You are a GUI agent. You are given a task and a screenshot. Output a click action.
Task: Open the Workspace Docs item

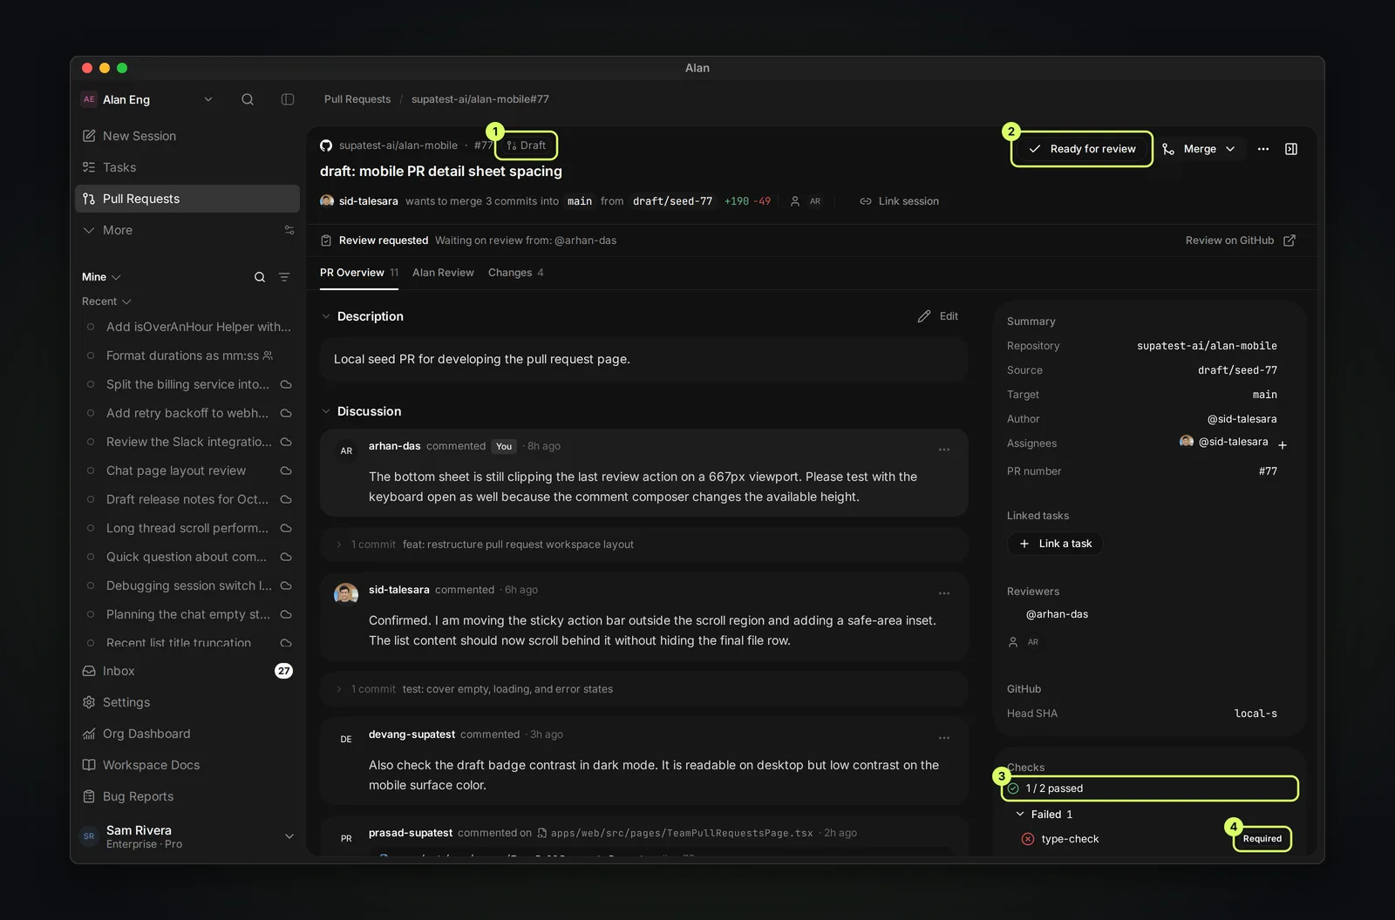tap(187, 765)
